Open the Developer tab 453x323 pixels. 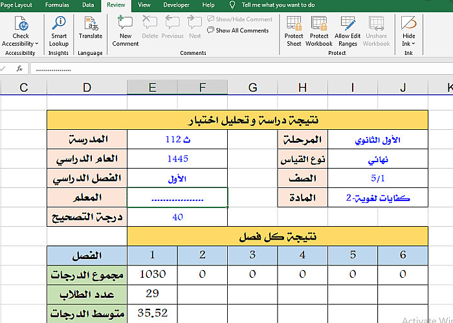176,5
